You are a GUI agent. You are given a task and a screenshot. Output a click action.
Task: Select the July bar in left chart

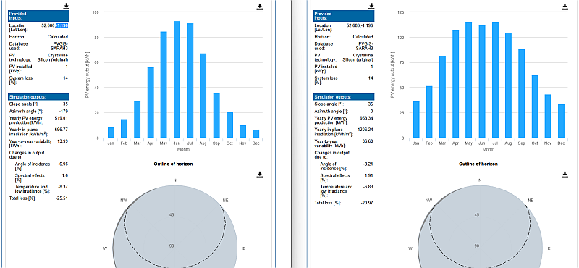point(190,80)
